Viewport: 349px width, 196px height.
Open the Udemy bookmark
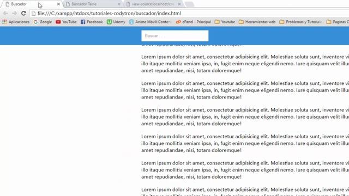(x=116, y=22)
